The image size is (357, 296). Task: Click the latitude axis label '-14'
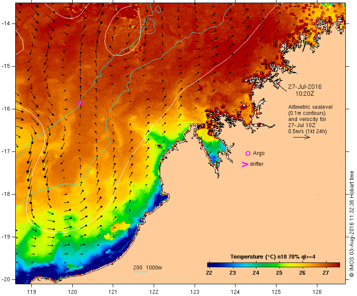click(5, 24)
